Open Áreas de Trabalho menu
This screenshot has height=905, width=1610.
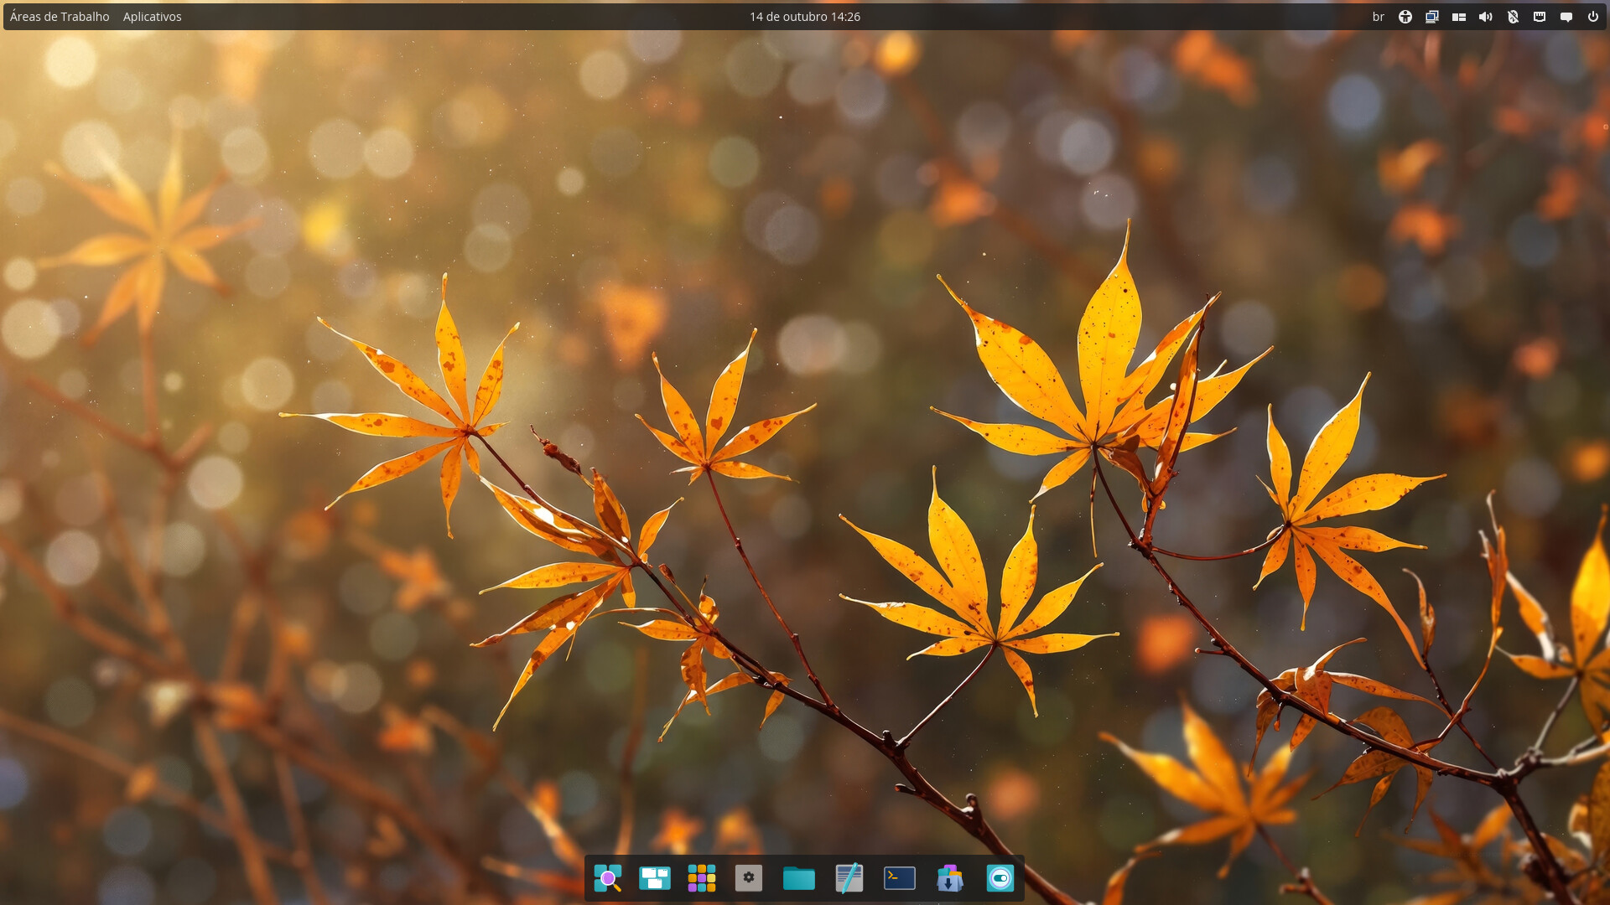[60, 17]
